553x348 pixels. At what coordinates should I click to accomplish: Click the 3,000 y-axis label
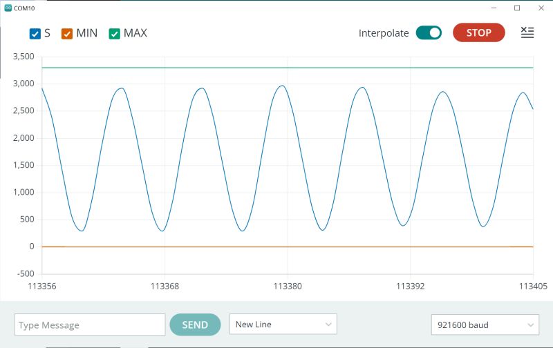[x=24, y=84]
